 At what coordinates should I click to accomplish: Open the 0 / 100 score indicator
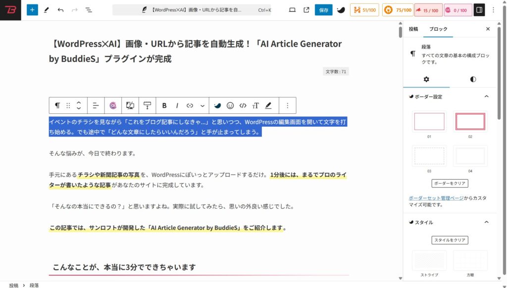[x=457, y=10]
